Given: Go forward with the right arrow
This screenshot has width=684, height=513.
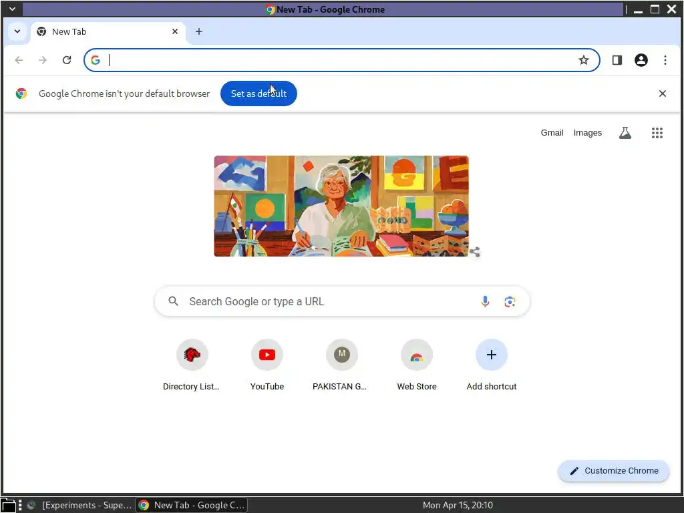Looking at the screenshot, I should (43, 60).
